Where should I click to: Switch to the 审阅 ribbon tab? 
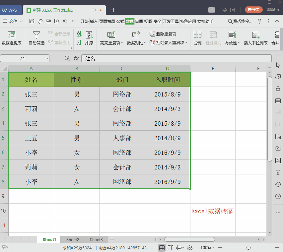tap(139, 21)
